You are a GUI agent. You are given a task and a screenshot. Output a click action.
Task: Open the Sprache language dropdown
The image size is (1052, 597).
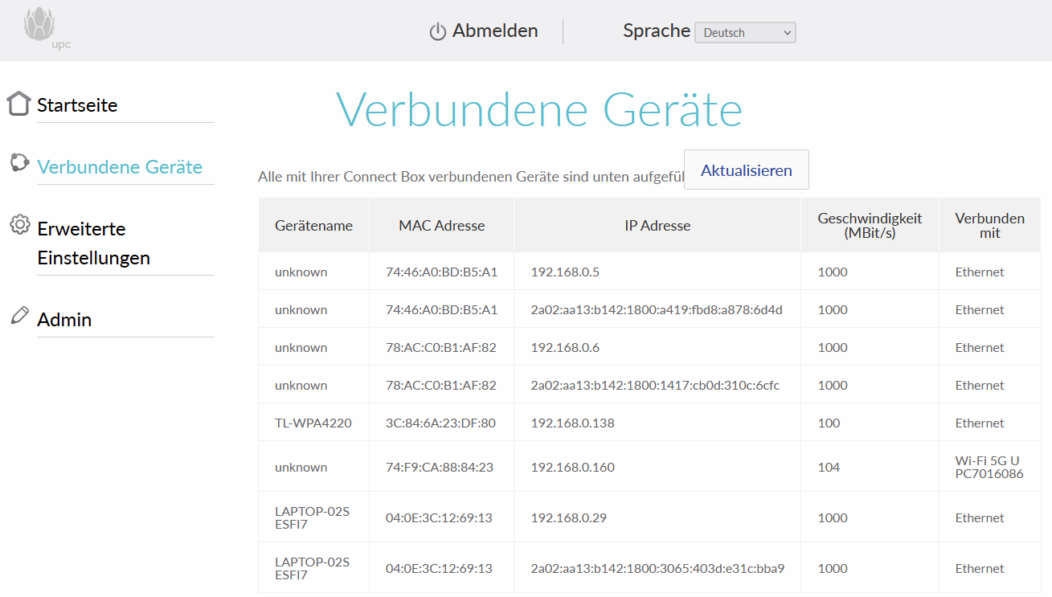(745, 33)
